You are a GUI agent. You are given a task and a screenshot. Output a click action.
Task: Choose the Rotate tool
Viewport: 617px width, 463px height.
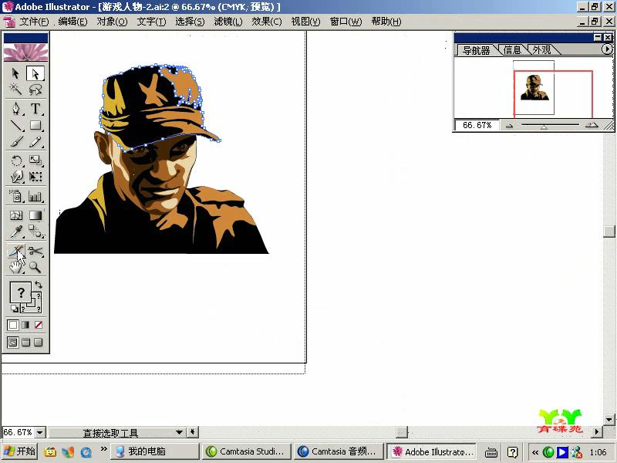pyautogui.click(x=15, y=161)
